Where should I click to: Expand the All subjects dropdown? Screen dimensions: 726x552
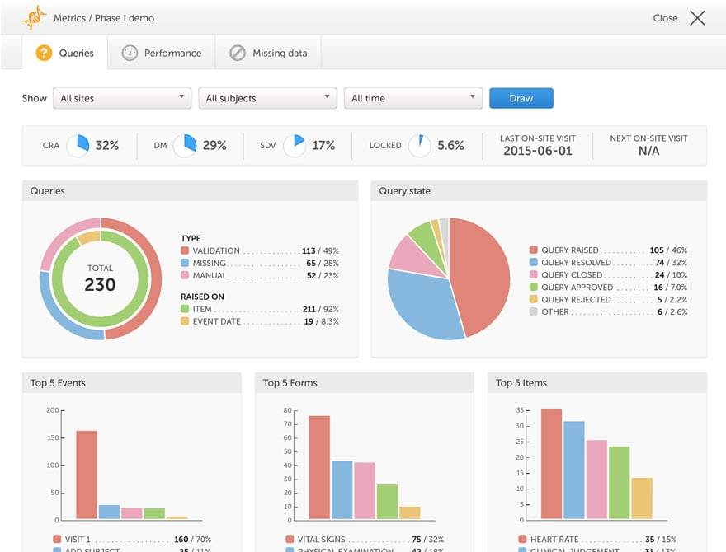click(267, 98)
